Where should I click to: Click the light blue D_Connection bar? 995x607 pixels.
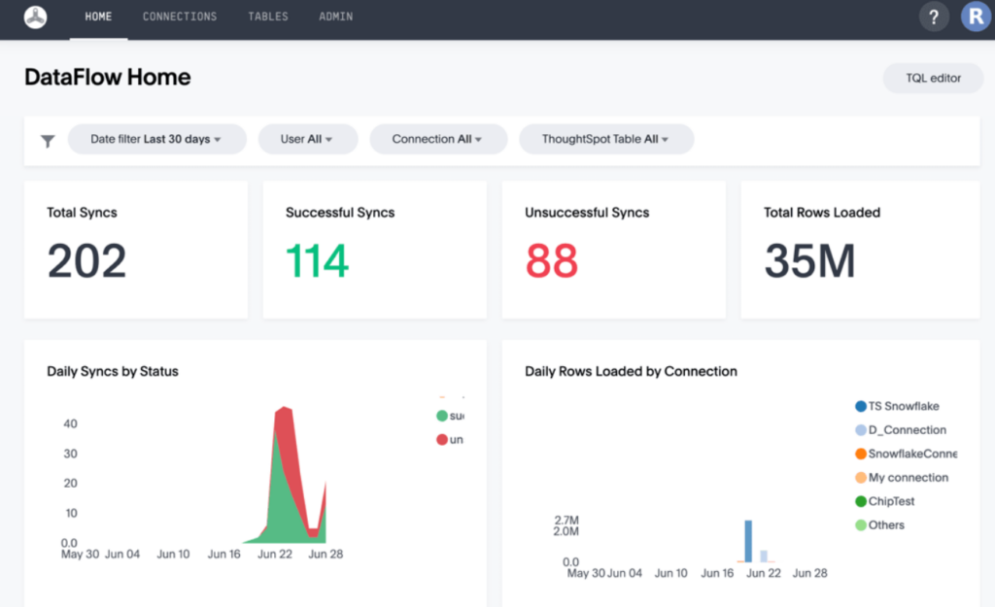(764, 556)
